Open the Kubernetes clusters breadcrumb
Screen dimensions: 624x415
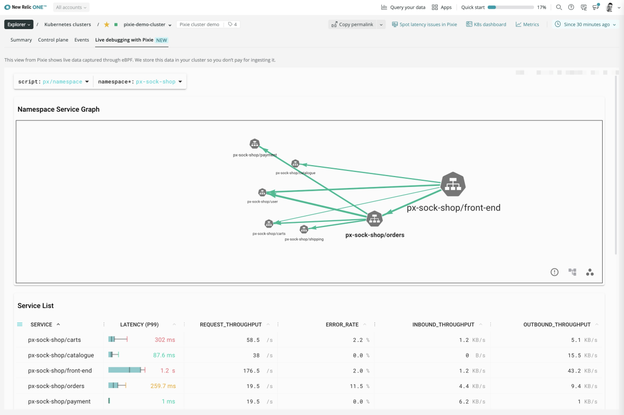point(68,24)
